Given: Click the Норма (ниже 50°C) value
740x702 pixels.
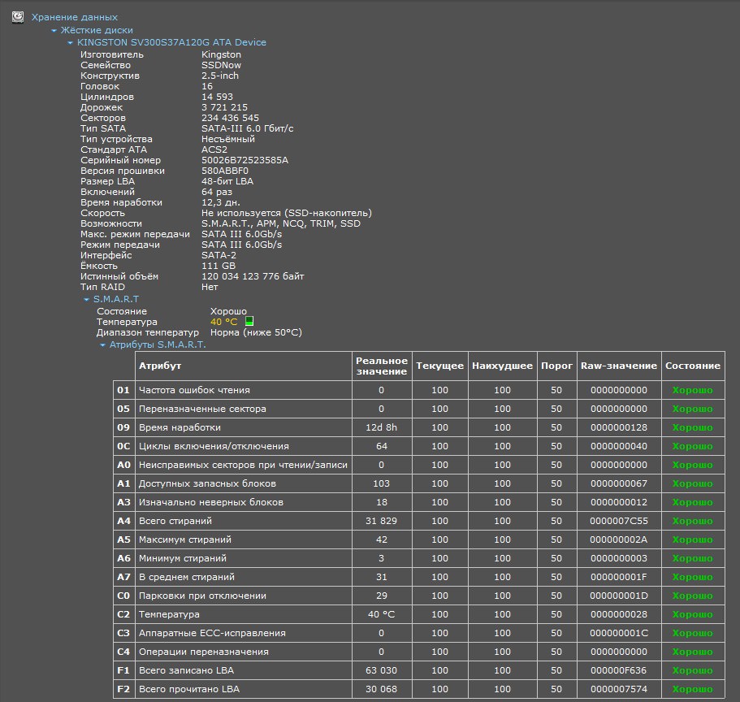Looking at the screenshot, I should coord(256,332).
